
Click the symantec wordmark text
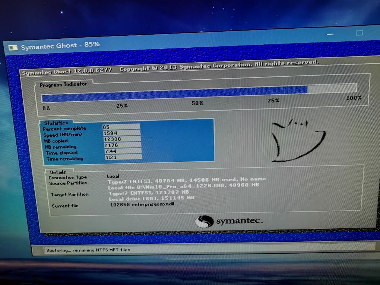coord(240,221)
